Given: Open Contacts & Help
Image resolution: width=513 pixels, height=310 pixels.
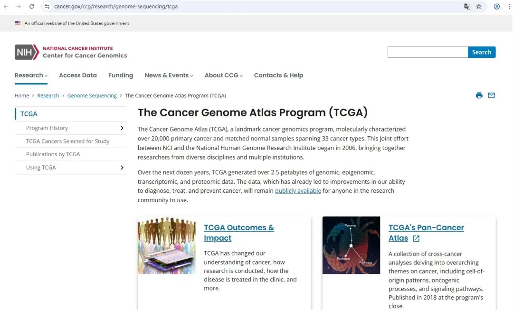Looking at the screenshot, I should tap(278, 75).
